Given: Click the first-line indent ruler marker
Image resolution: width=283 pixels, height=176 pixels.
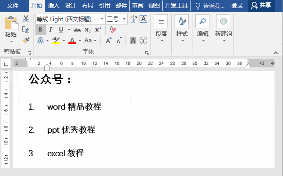Looking at the screenshot, I should (28, 60).
